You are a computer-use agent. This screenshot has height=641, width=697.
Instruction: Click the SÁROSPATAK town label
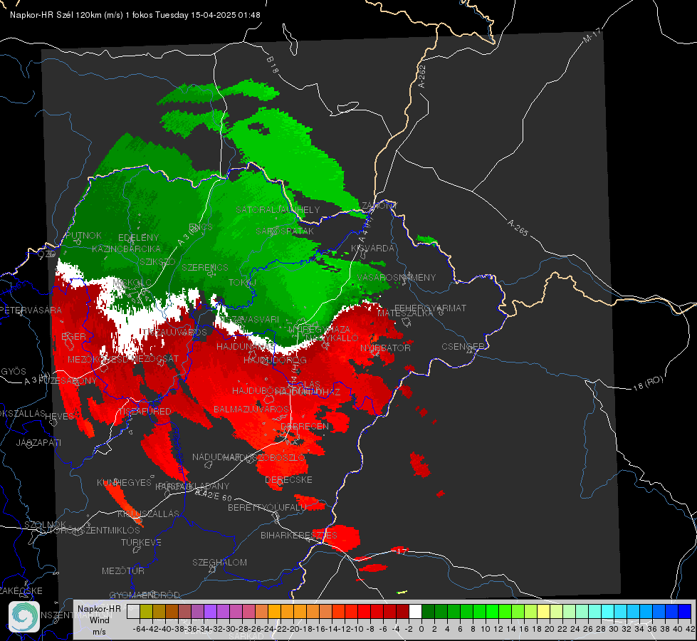pos(285,231)
